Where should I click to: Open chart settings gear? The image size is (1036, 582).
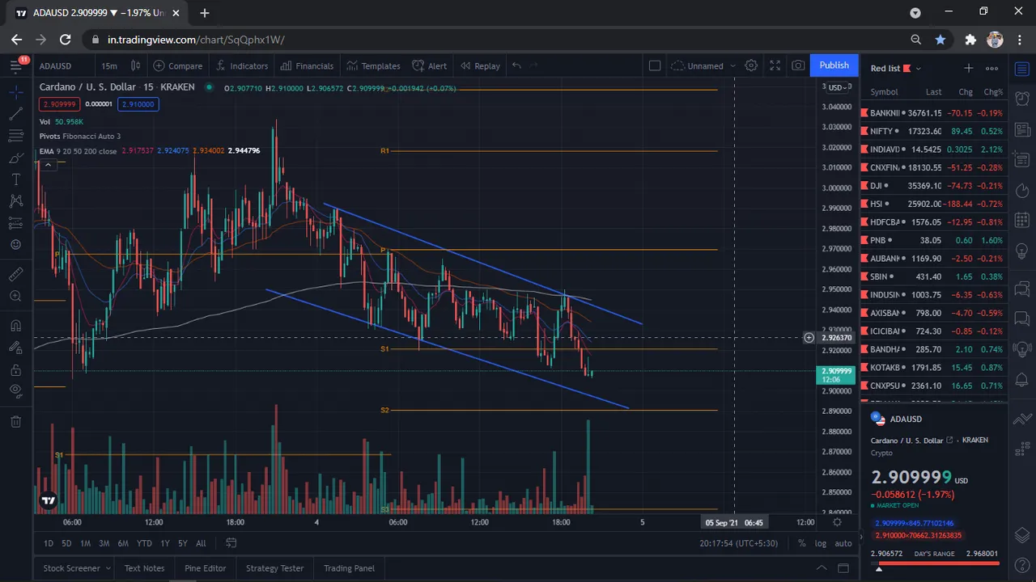tap(751, 65)
